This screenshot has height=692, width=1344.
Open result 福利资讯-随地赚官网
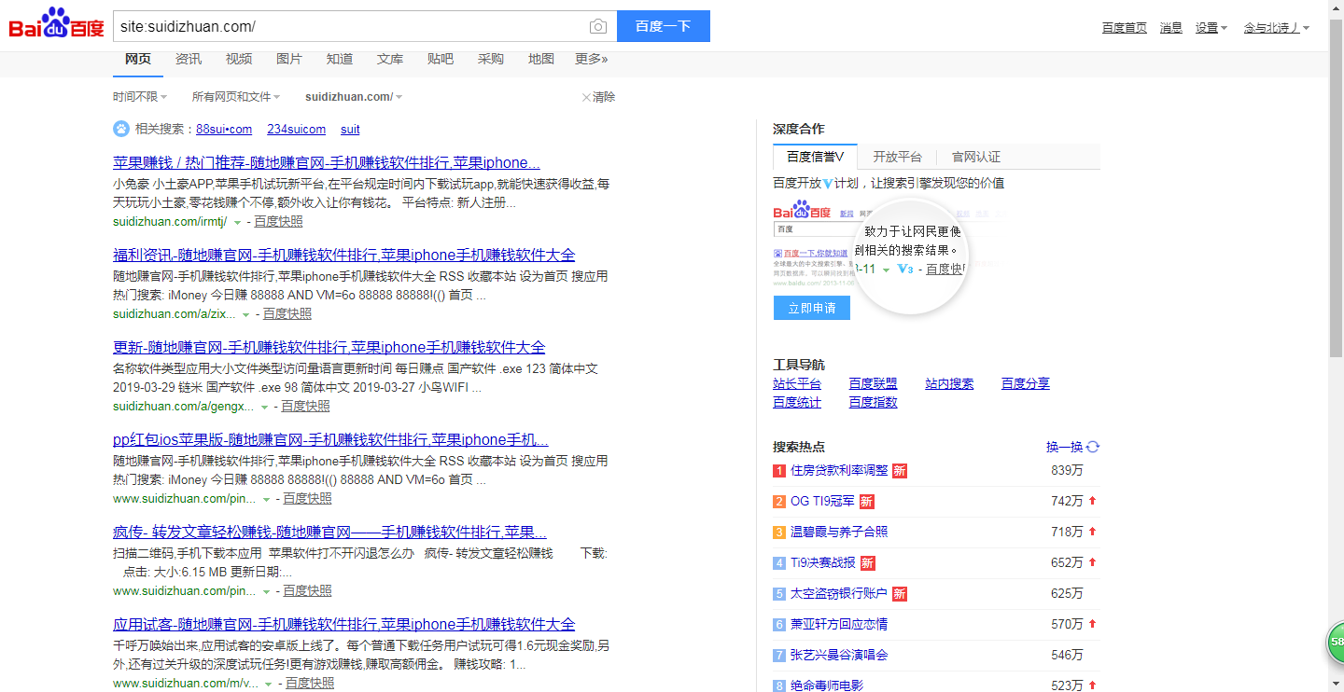[344, 255]
